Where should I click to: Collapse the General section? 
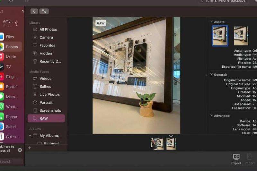[x=211, y=74]
